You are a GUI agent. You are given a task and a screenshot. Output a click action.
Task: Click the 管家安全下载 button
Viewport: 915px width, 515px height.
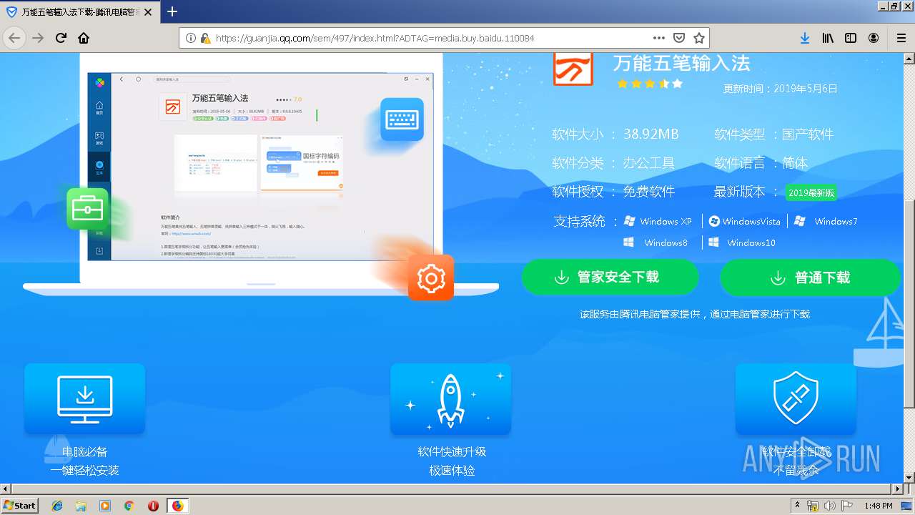610,277
